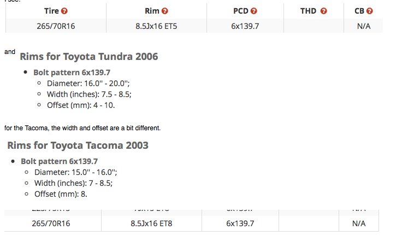The image size is (408, 236).
Task: Open the Rims for Toyota Tacoma 2003 heading
Action: click(x=78, y=146)
